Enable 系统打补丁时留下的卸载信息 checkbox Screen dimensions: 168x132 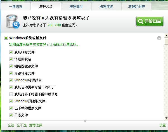11,94
